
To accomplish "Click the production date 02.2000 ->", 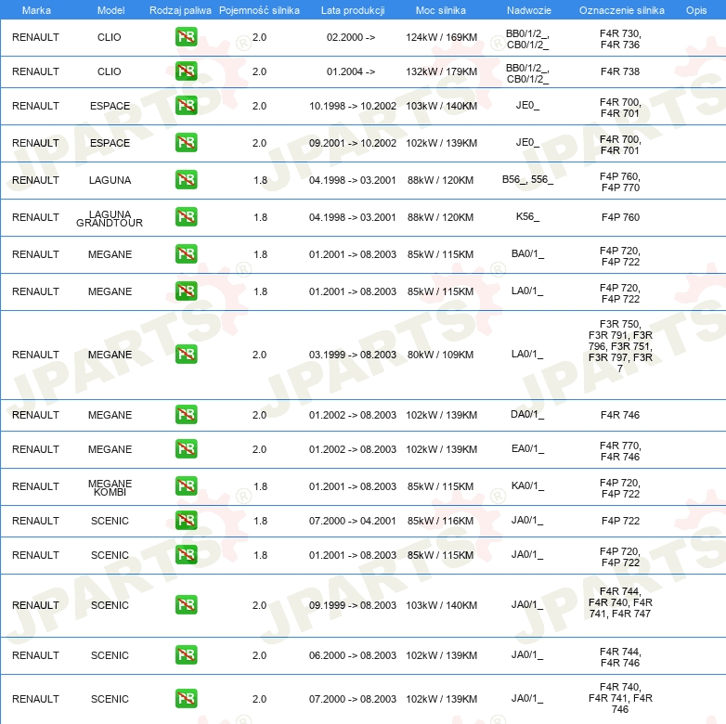I will pos(351,37).
